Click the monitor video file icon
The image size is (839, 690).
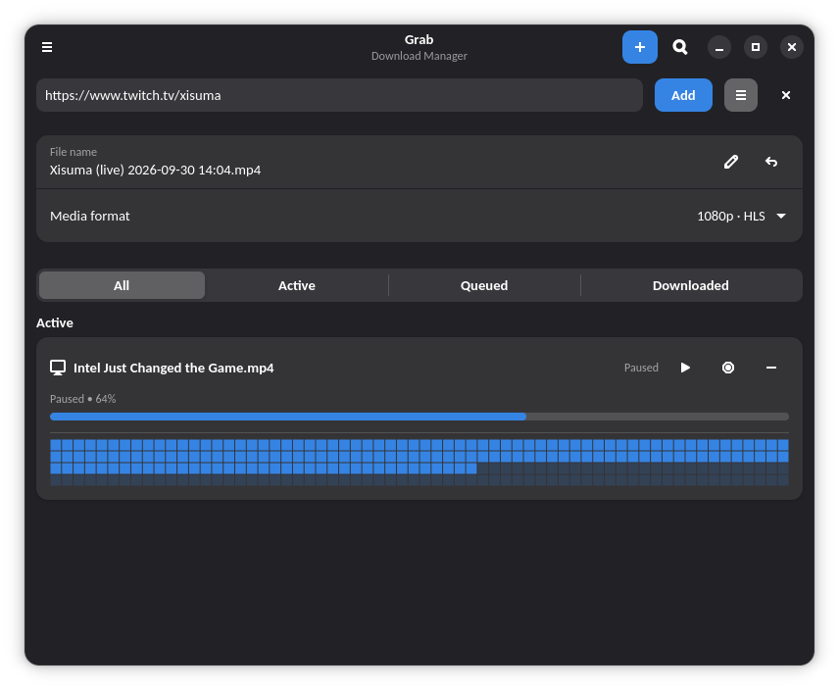click(x=58, y=368)
